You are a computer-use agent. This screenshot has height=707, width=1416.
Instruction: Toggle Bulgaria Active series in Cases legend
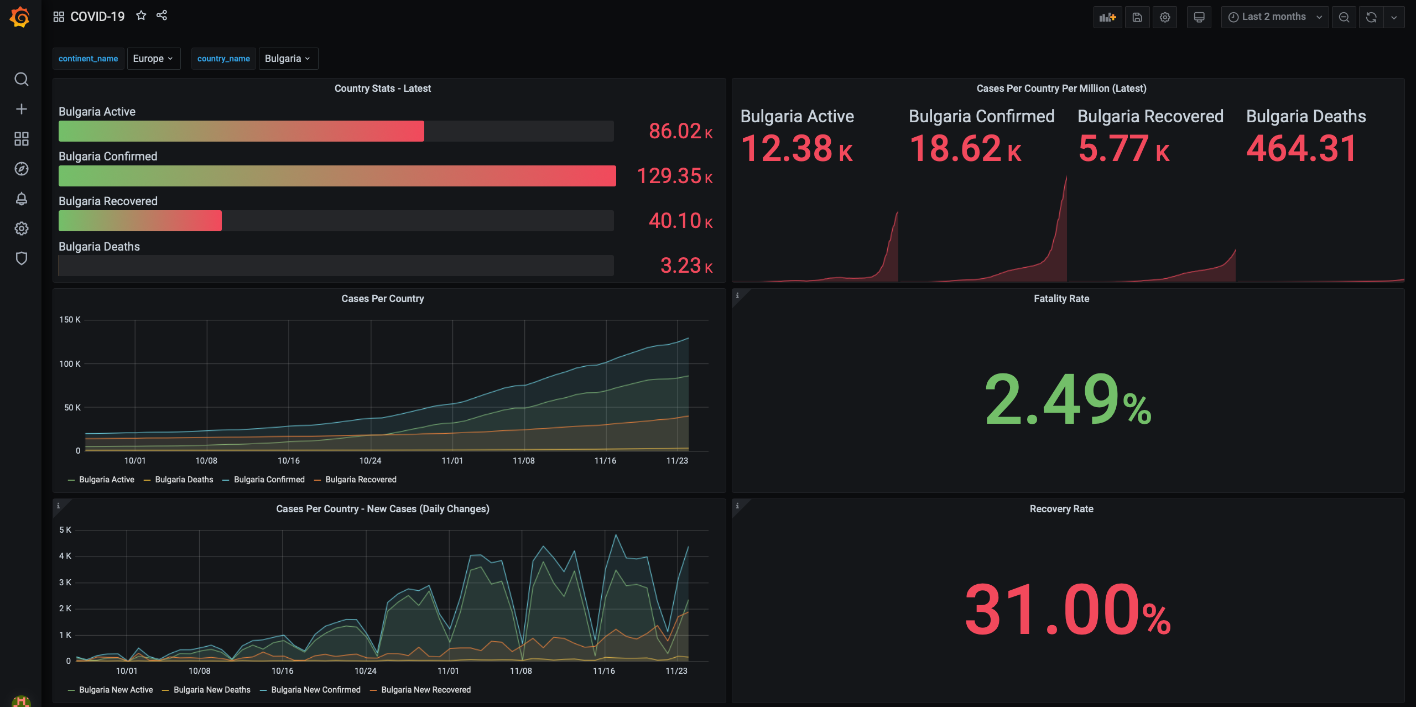click(x=106, y=480)
